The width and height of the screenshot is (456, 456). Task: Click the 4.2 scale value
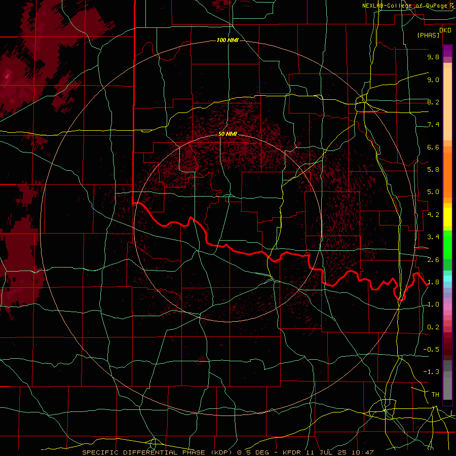pyautogui.click(x=433, y=215)
